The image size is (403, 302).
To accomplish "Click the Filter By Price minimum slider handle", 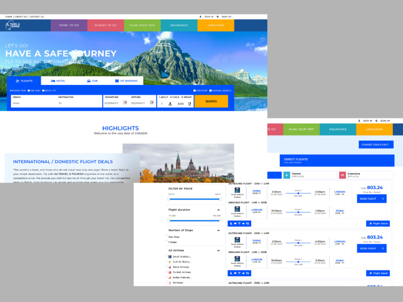I will pos(168,199).
